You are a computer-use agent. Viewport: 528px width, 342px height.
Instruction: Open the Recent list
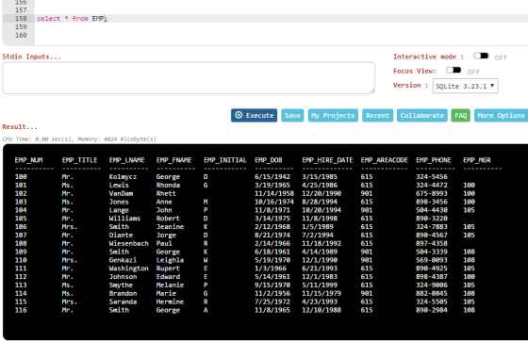[377, 116]
